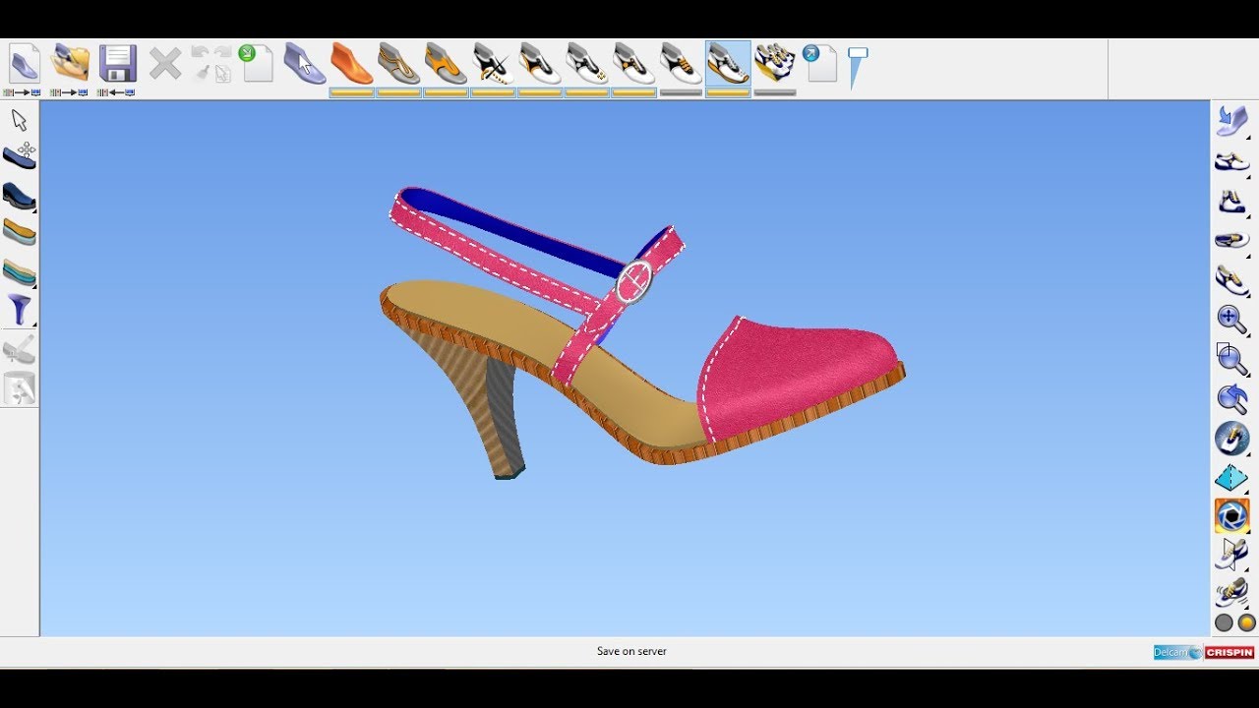
Task: Click the previous view magnifier with arrow
Action: [x=1231, y=398]
